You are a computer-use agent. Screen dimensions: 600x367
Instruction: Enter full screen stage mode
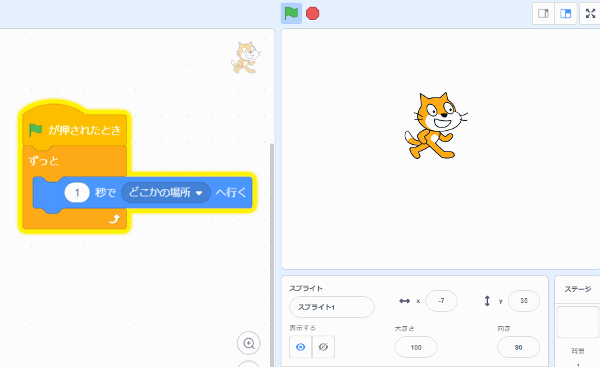pos(591,13)
